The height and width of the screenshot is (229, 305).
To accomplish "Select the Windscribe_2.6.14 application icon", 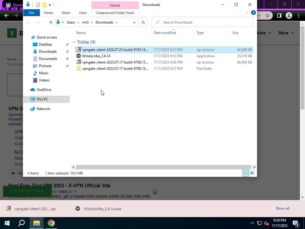I will [x=79, y=56].
